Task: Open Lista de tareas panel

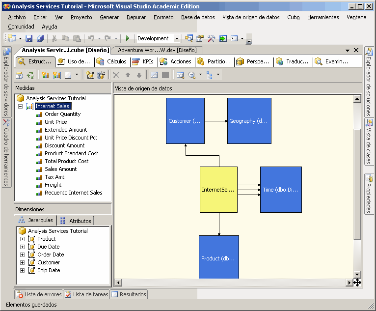Action: point(87,294)
